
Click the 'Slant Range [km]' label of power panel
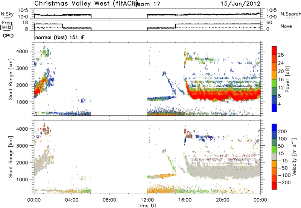pos(11,79)
